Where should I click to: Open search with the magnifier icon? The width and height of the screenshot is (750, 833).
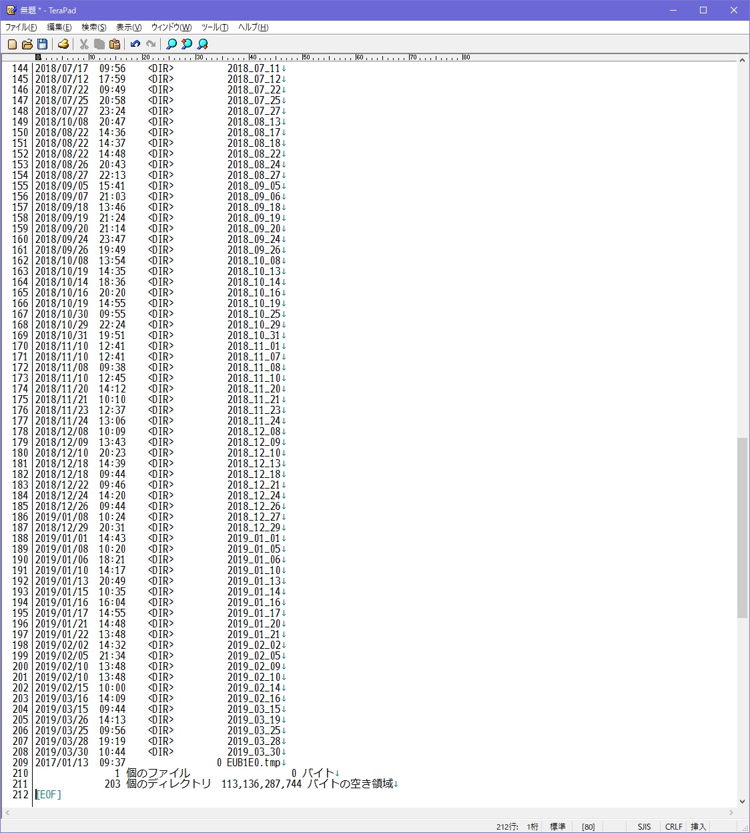click(x=171, y=44)
